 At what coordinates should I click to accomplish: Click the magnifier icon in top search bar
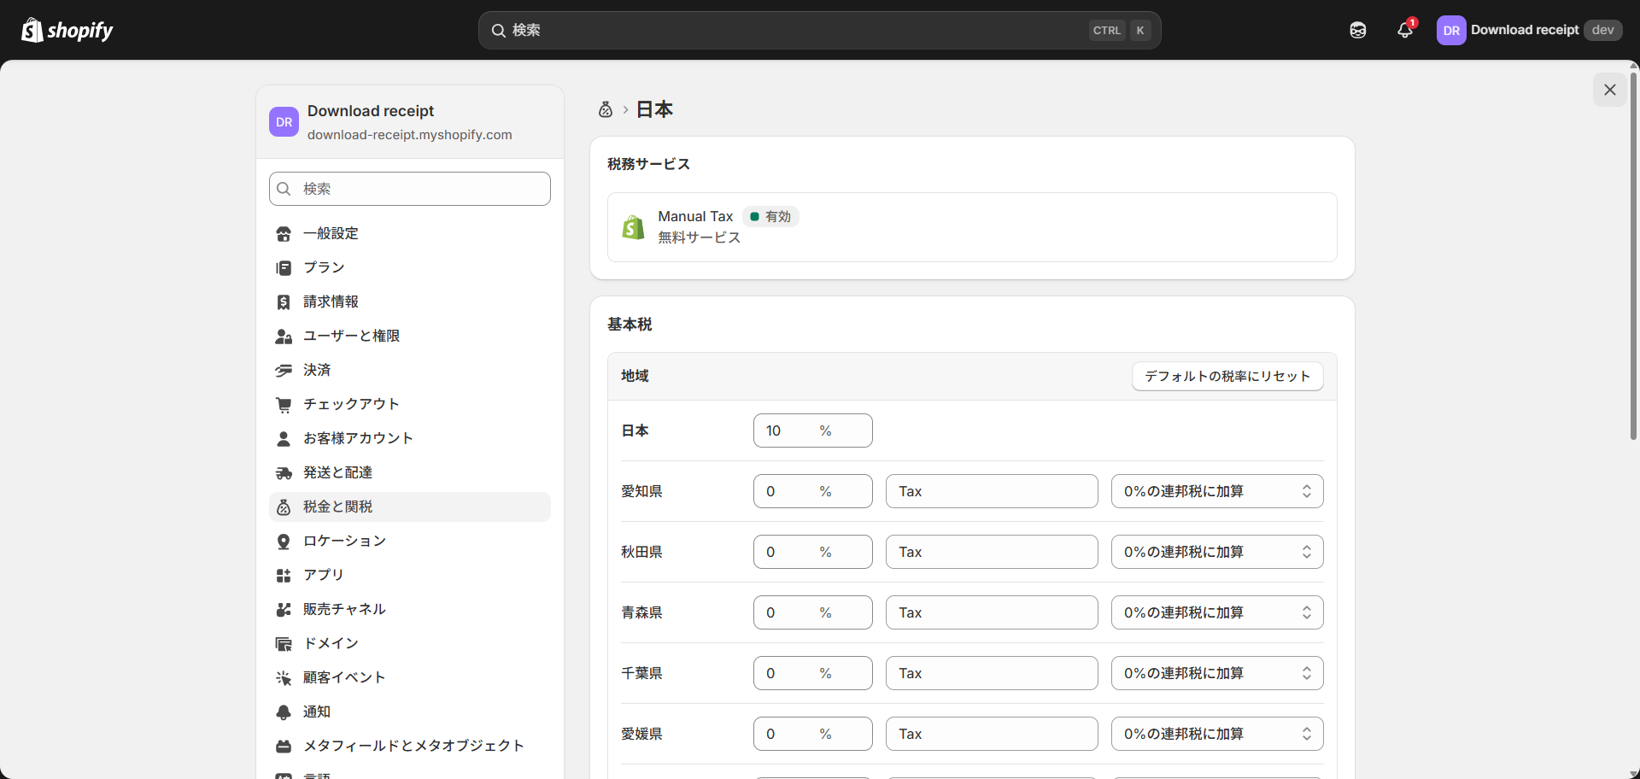499,30
